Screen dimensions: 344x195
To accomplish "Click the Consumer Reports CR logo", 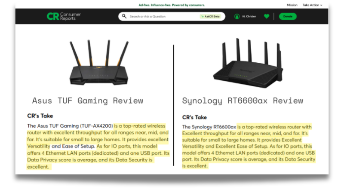I will 64,16.
